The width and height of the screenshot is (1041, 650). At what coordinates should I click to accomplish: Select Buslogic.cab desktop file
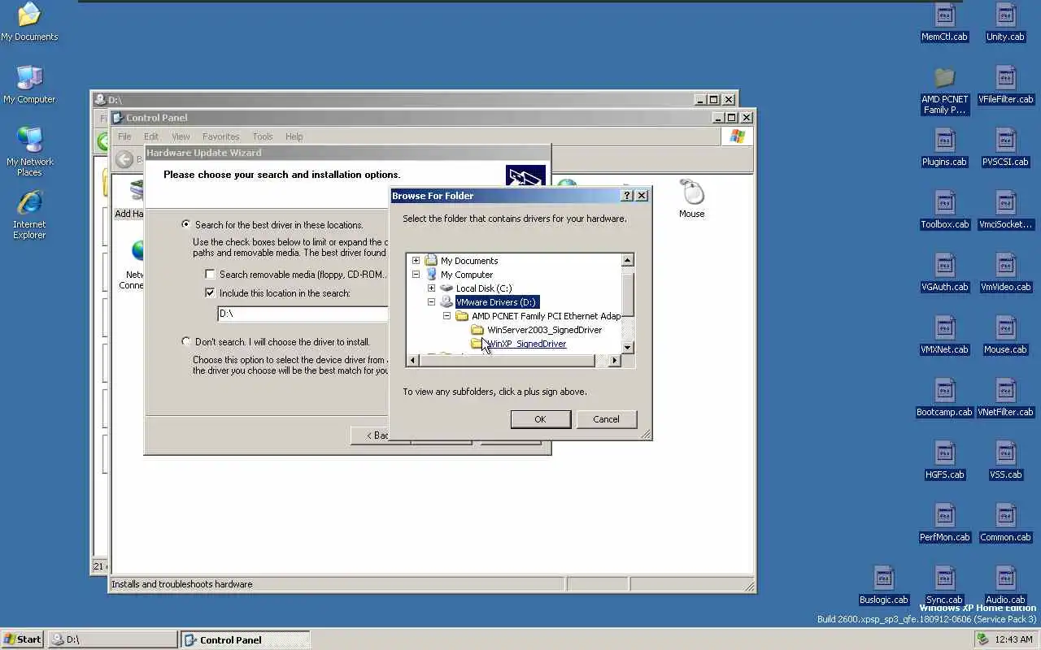(x=883, y=585)
